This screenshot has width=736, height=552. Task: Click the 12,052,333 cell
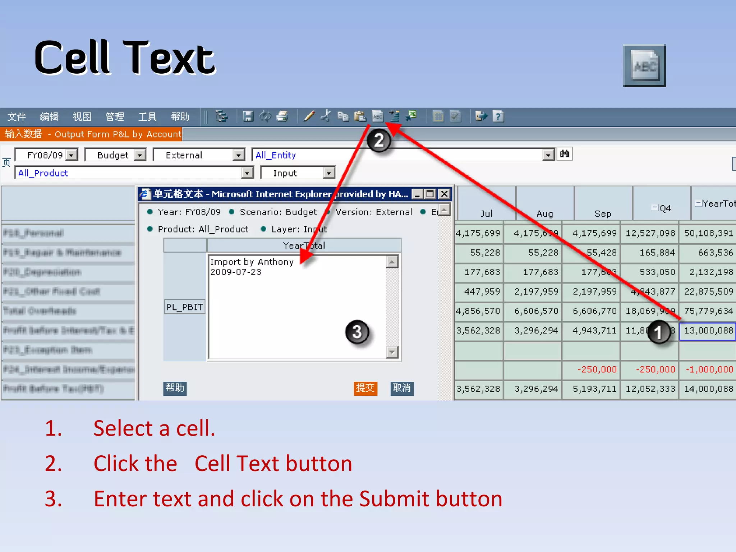(649, 389)
